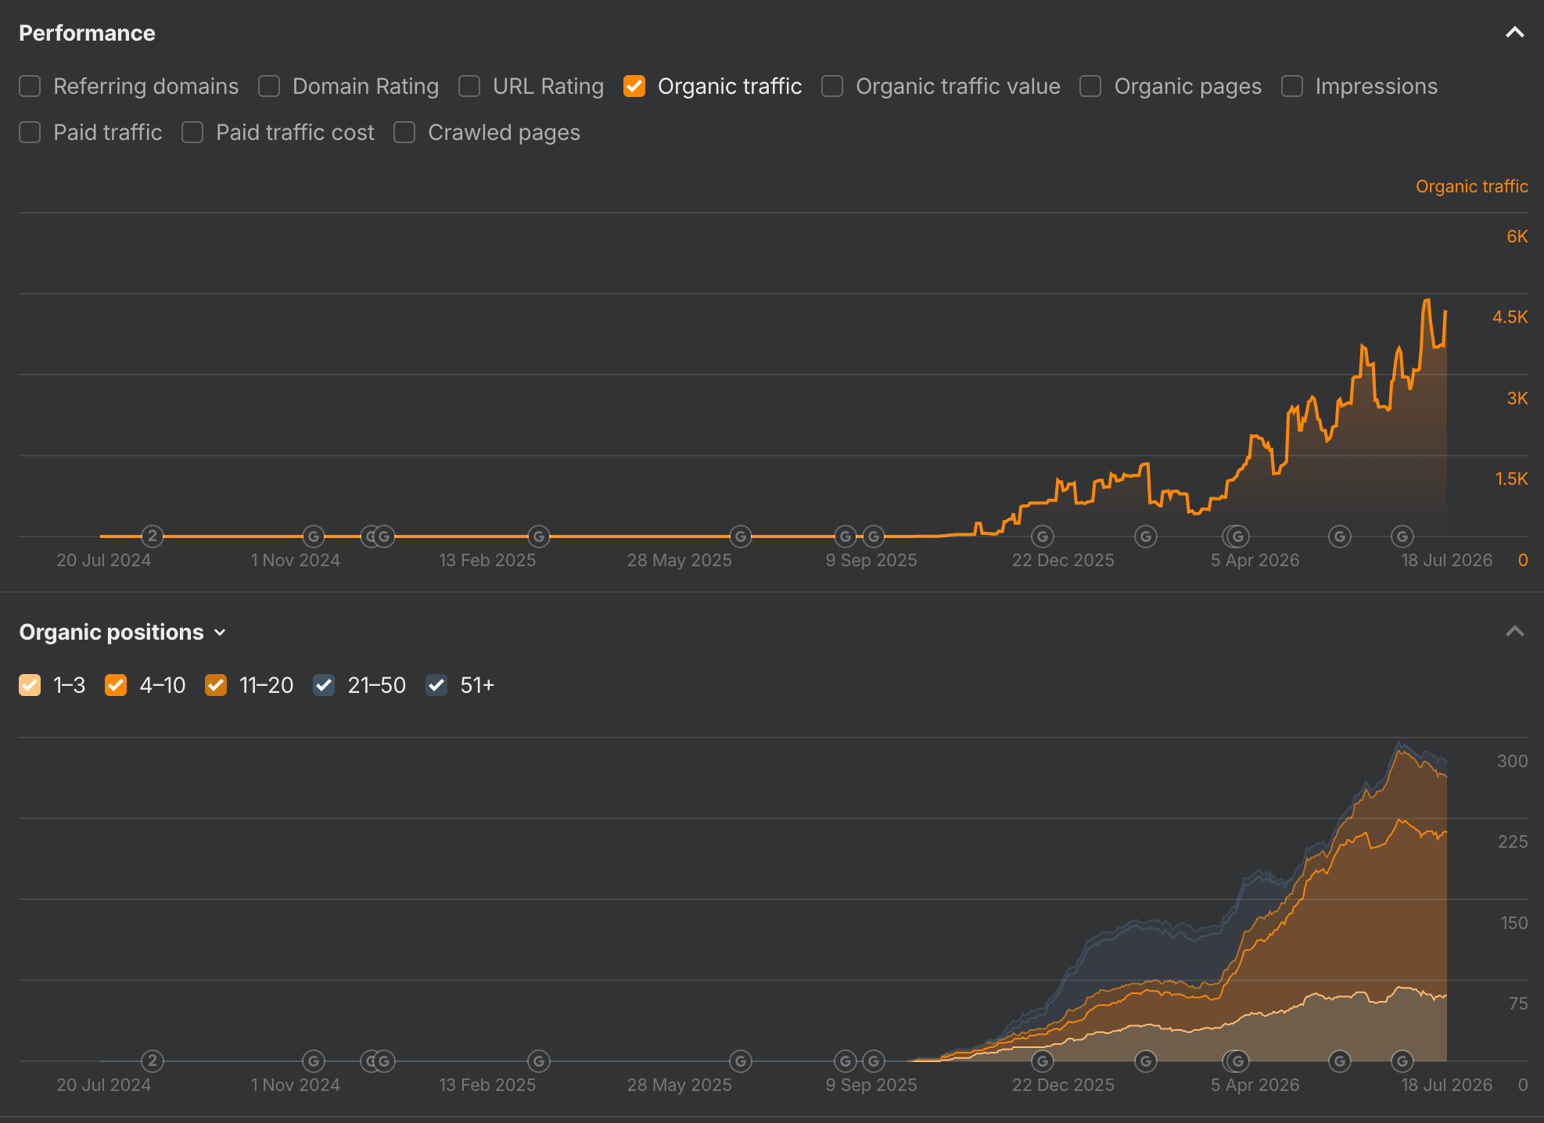The height and width of the screenshot is (1123, 1544).
Task: Open the '2' updates marker in Organic positions chart
Action: (153, 1061)
